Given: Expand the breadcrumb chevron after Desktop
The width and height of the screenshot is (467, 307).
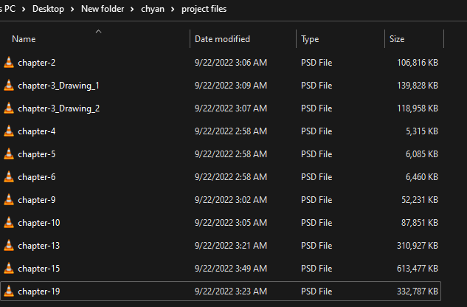Looking at the screenshot, I should pos(92,9).
